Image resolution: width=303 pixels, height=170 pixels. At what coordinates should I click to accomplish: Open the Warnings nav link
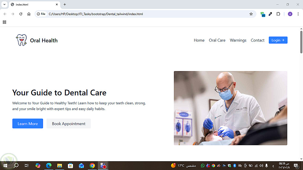238,40
